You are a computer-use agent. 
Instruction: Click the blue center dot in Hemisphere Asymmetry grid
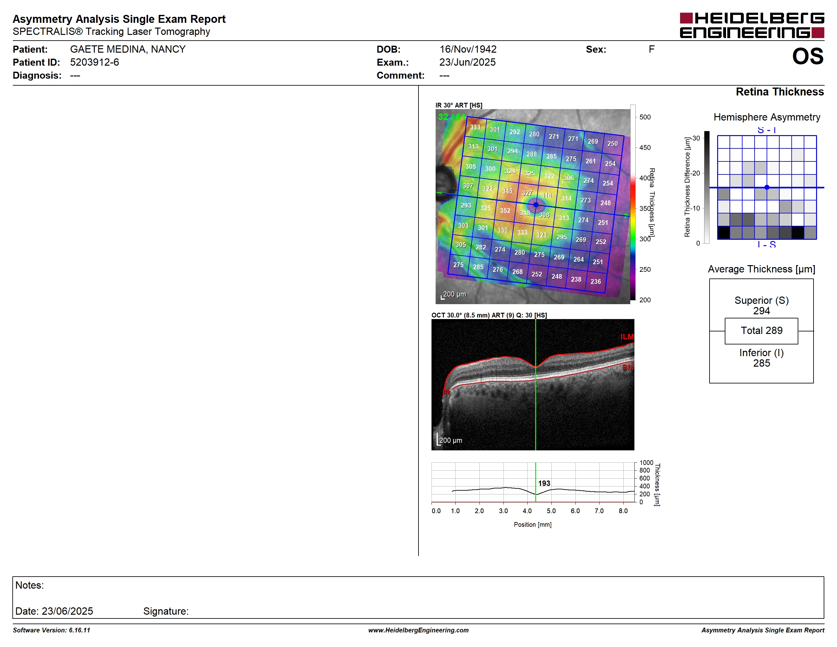pyautogui.click(x=767, y=187)
